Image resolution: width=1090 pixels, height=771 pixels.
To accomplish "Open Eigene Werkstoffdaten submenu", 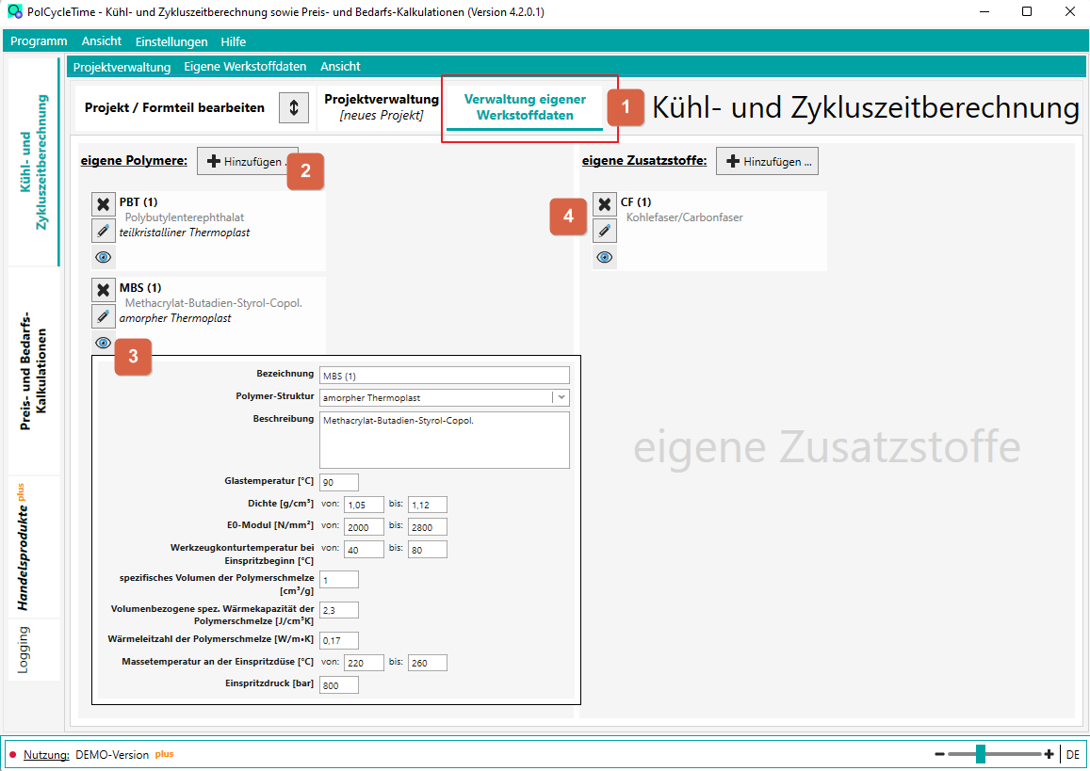I will pos(245,67).
